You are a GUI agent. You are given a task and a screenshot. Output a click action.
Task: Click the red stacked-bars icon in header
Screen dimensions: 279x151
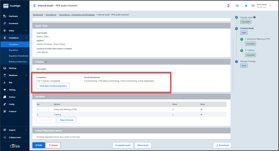coord(228,6)
